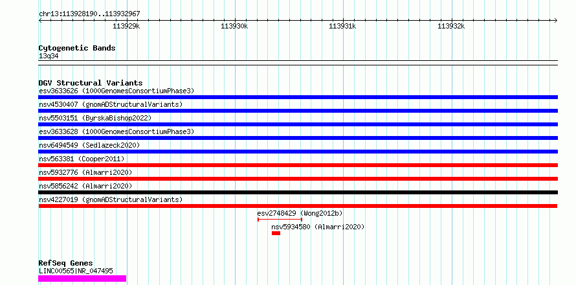
Task: Click the 113931k ruler position
Action: point(343,26)
